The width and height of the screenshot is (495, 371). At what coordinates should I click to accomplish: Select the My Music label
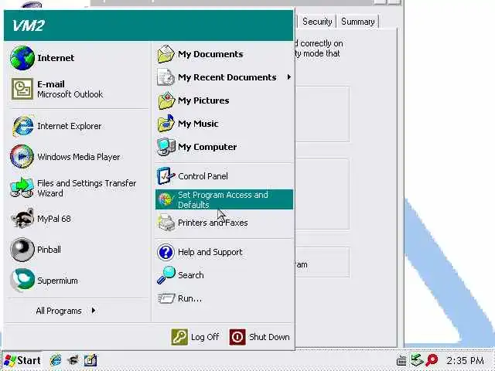click(x=198, y=124)
